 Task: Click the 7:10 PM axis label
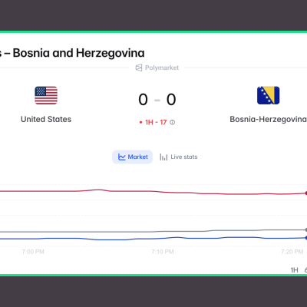pos(163,252)
